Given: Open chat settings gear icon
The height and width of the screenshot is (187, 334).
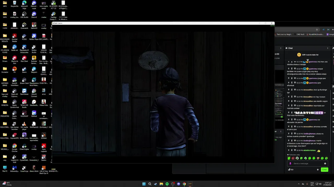Looking at the screenshot, I should pyautogui.click(x=318, y=170).
